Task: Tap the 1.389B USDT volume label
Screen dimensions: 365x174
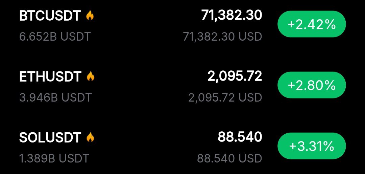Action: tap(54, 158)
